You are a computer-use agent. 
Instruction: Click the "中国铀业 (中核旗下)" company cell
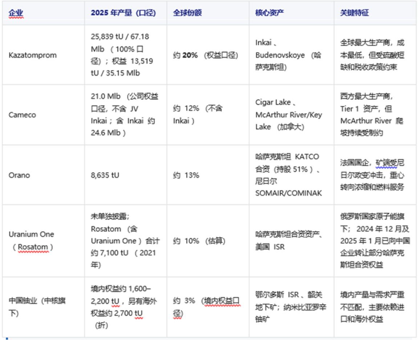point(43,307)
